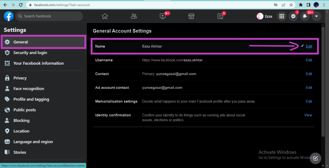Image resolution: width=329 pixels, height=168 pixels.
Task: Click the eye-slash icon in address bar
Action: point(276,5)
